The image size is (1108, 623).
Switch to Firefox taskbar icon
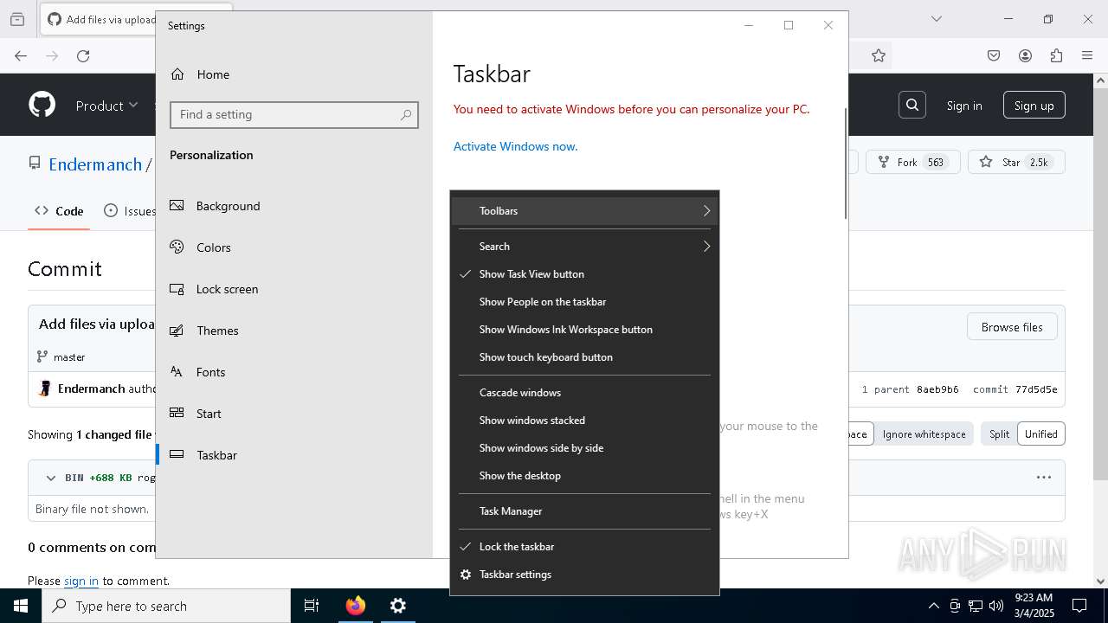pos(355,606)
